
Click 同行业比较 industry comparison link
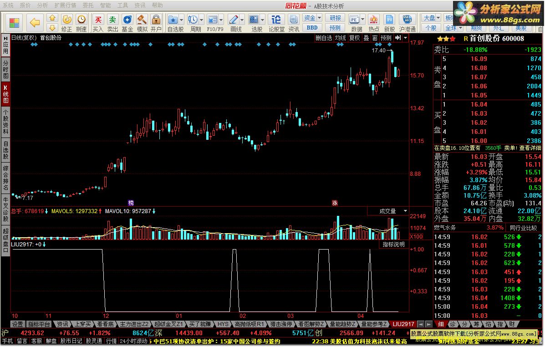click(523, 228)
